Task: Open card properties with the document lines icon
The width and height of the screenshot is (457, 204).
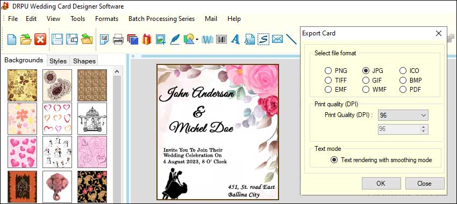Action: (x=104, y=39)
